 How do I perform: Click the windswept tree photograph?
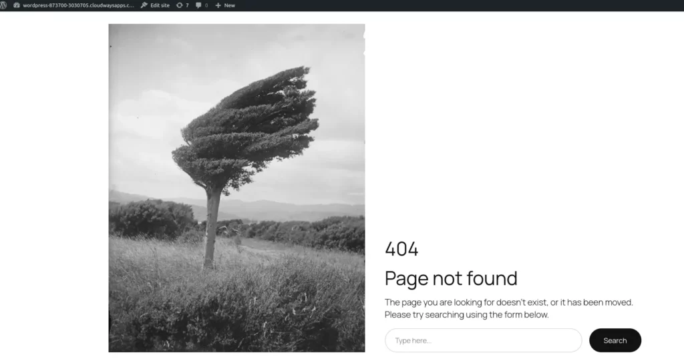click(236, 188)
